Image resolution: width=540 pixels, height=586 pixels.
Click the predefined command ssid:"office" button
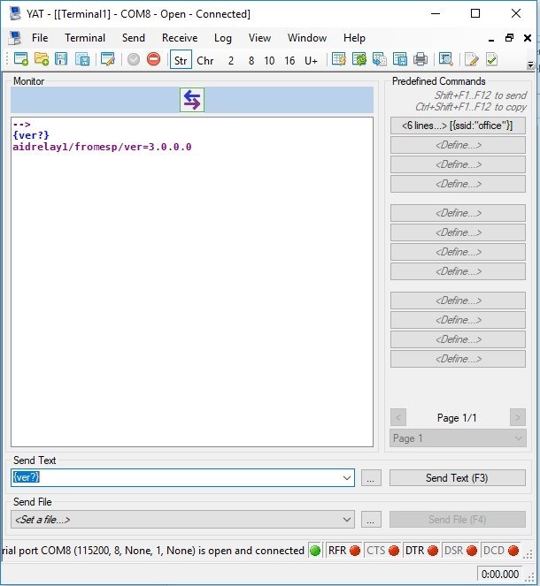click(458, 126)
